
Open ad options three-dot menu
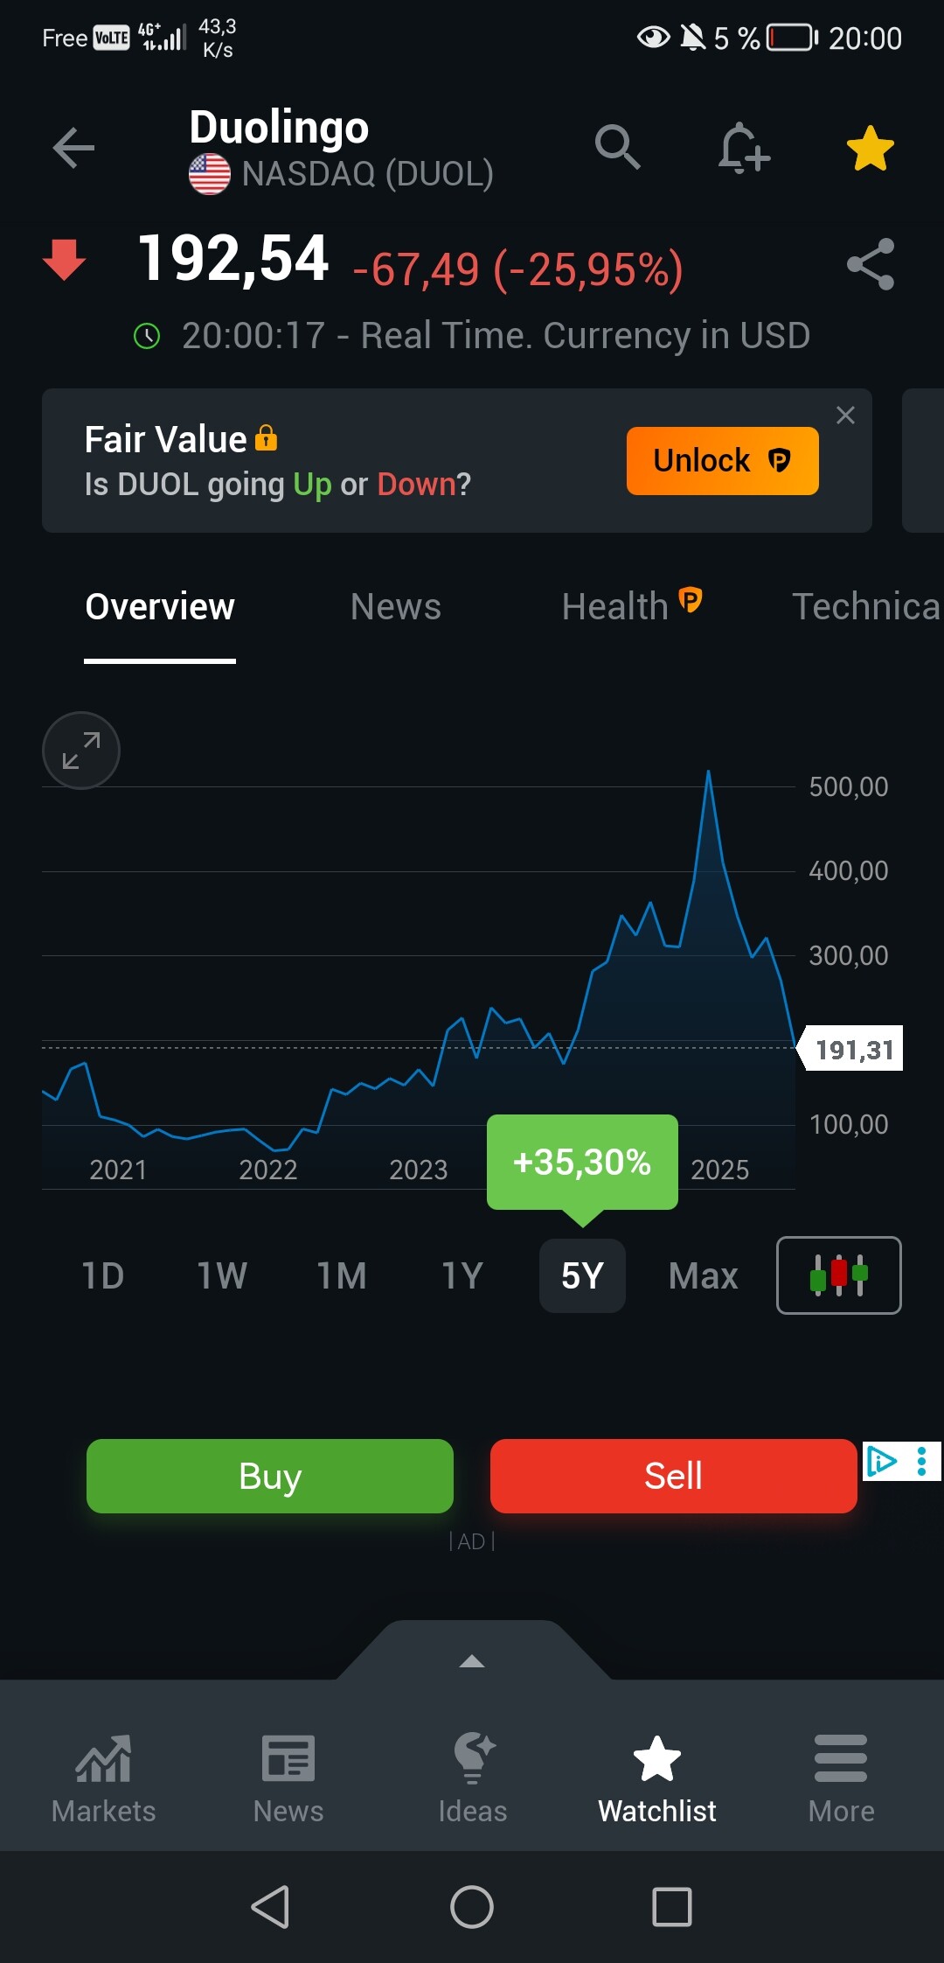click(922, 1462)
